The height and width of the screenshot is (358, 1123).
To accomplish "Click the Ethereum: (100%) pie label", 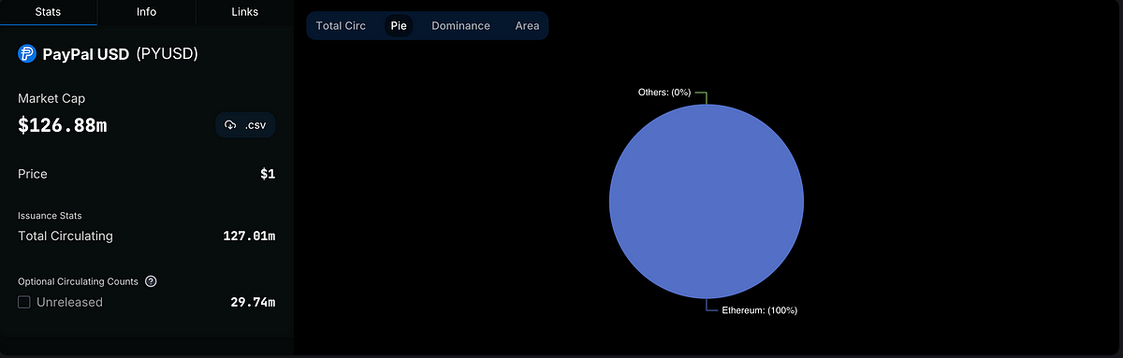I will (759, 309).
